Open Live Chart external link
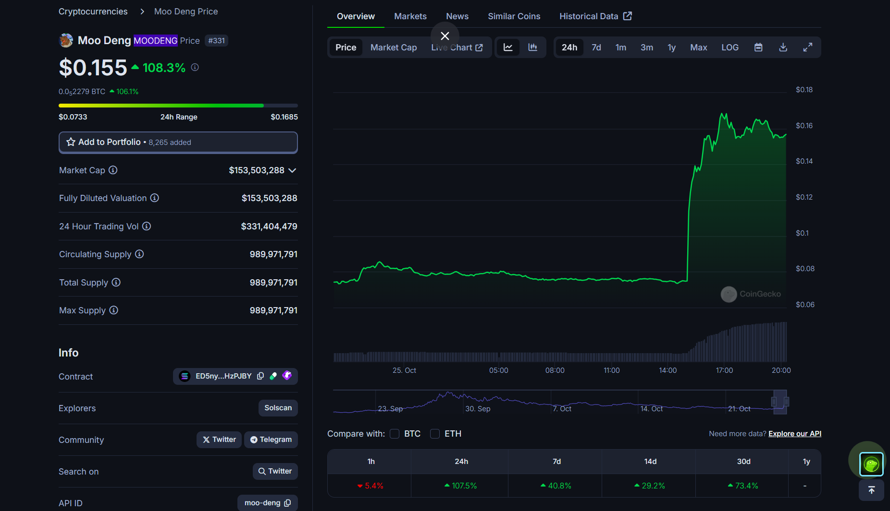This screenshot has height=511, width=890. click(x=457, y=47)
